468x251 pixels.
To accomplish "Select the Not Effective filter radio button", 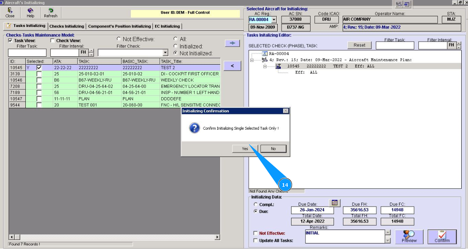I will click(119, 39).
